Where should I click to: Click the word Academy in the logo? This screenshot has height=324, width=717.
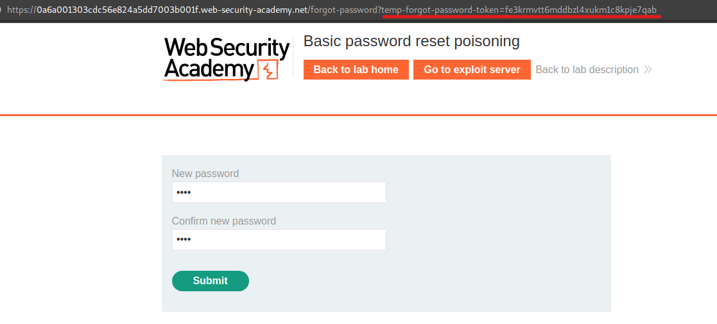(x=209, y=69)
